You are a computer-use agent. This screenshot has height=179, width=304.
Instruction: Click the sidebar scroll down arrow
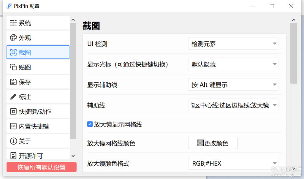tap(73, 156)
